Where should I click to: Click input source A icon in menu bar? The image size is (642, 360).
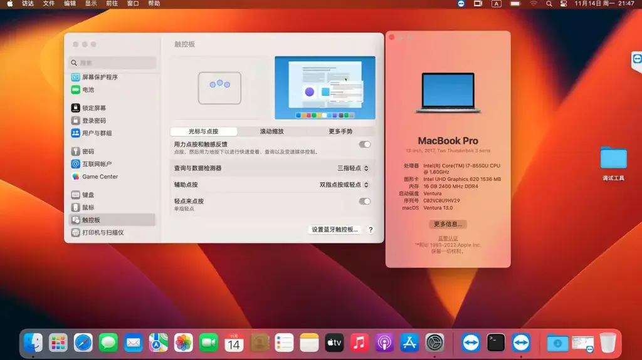(497, 4)
